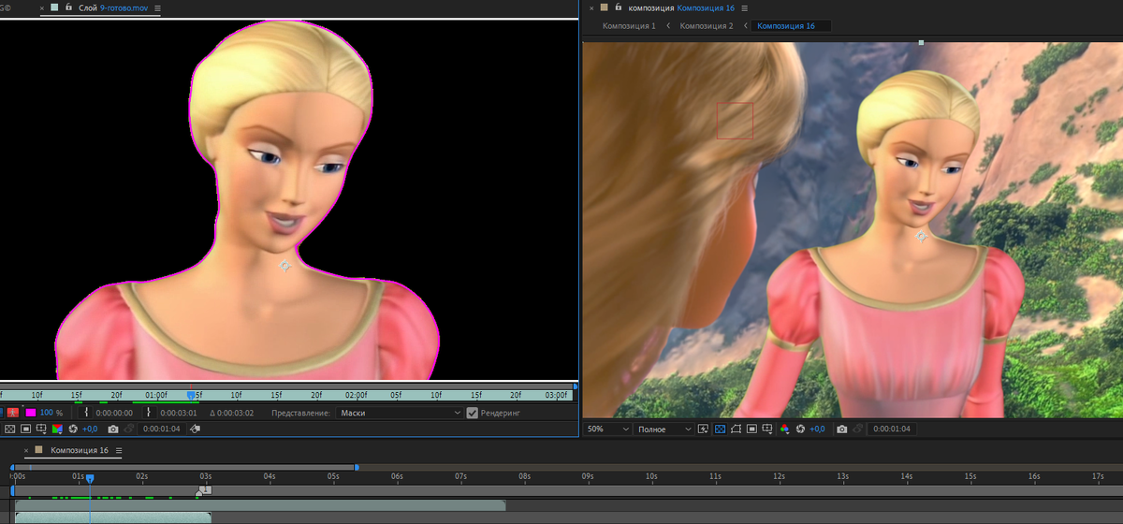Click the gray layer bar ending near 08s
Image resolution: width=1123 pixels, height=524 pixels.
click(260, 505)
